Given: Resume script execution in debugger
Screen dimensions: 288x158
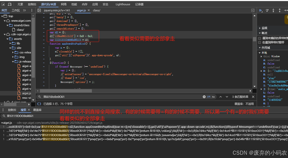Looking at the screenshot, I should click(x=261, y=10).
